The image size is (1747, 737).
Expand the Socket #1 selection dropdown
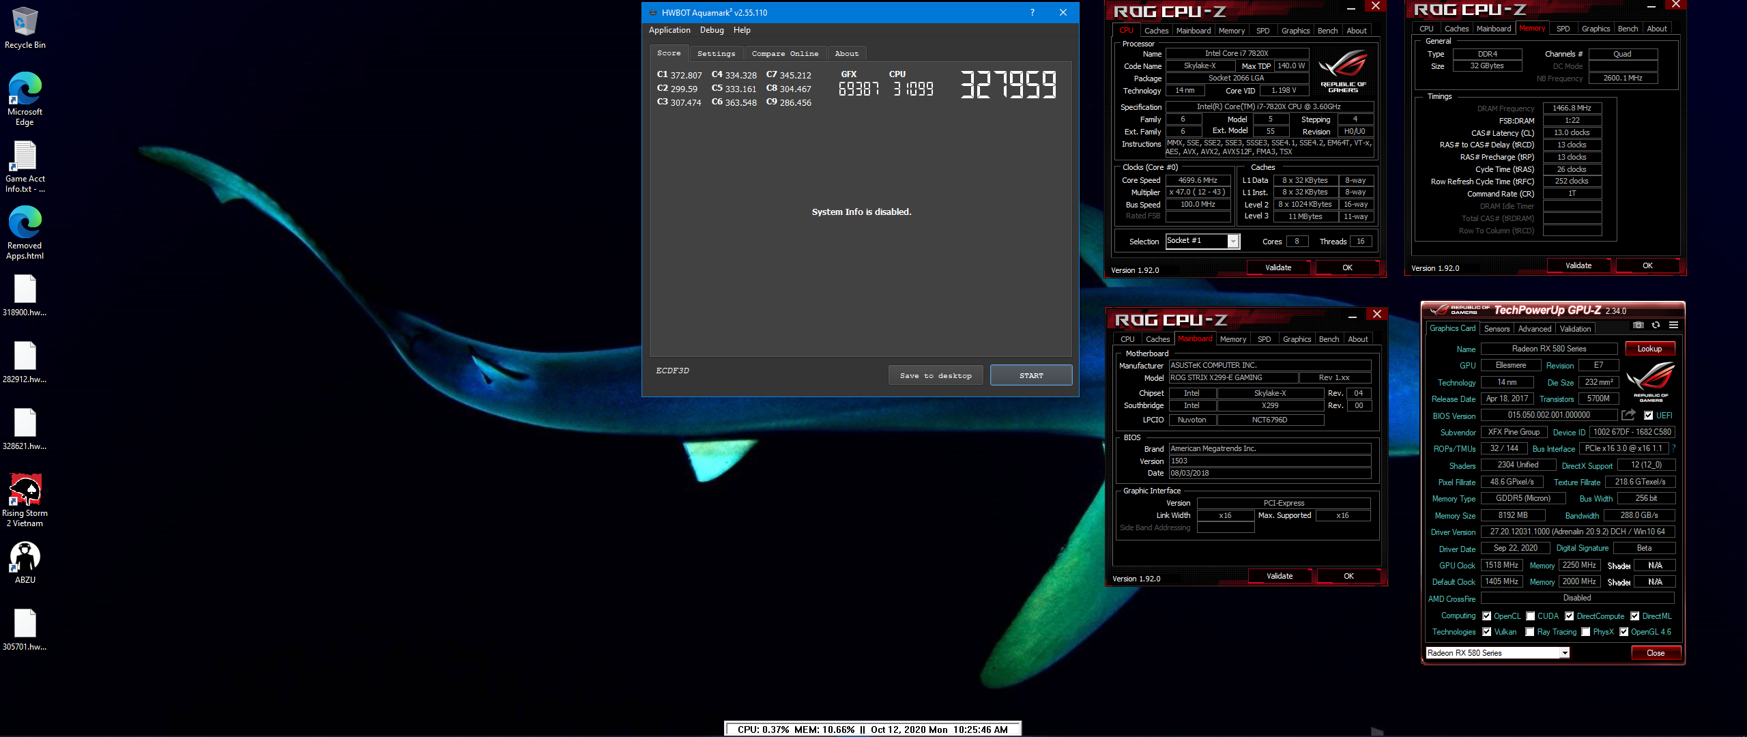[1233, 241]
